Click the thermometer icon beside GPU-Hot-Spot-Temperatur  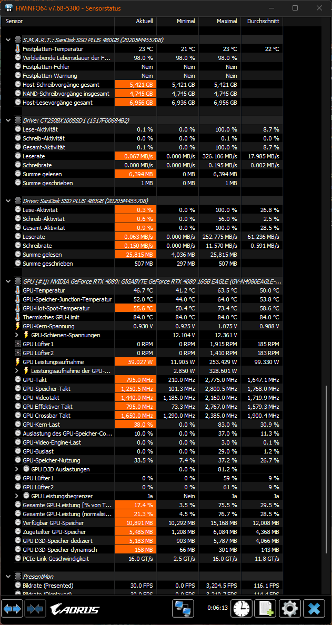coord(17,308)
